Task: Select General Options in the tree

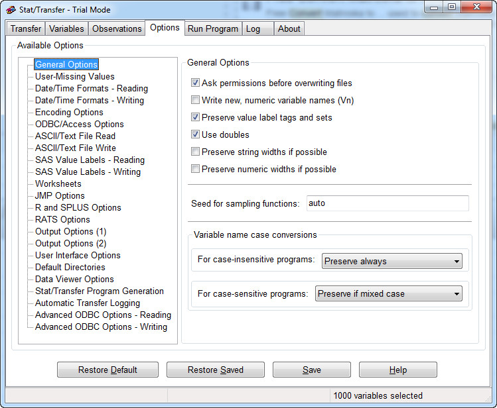Action: [66, 64]
